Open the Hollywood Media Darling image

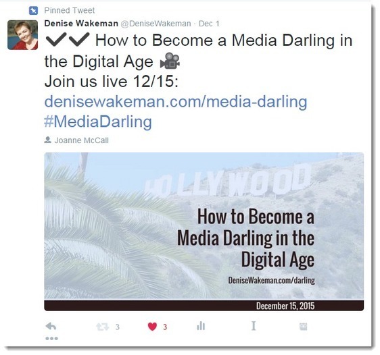(x=204, y=231)
